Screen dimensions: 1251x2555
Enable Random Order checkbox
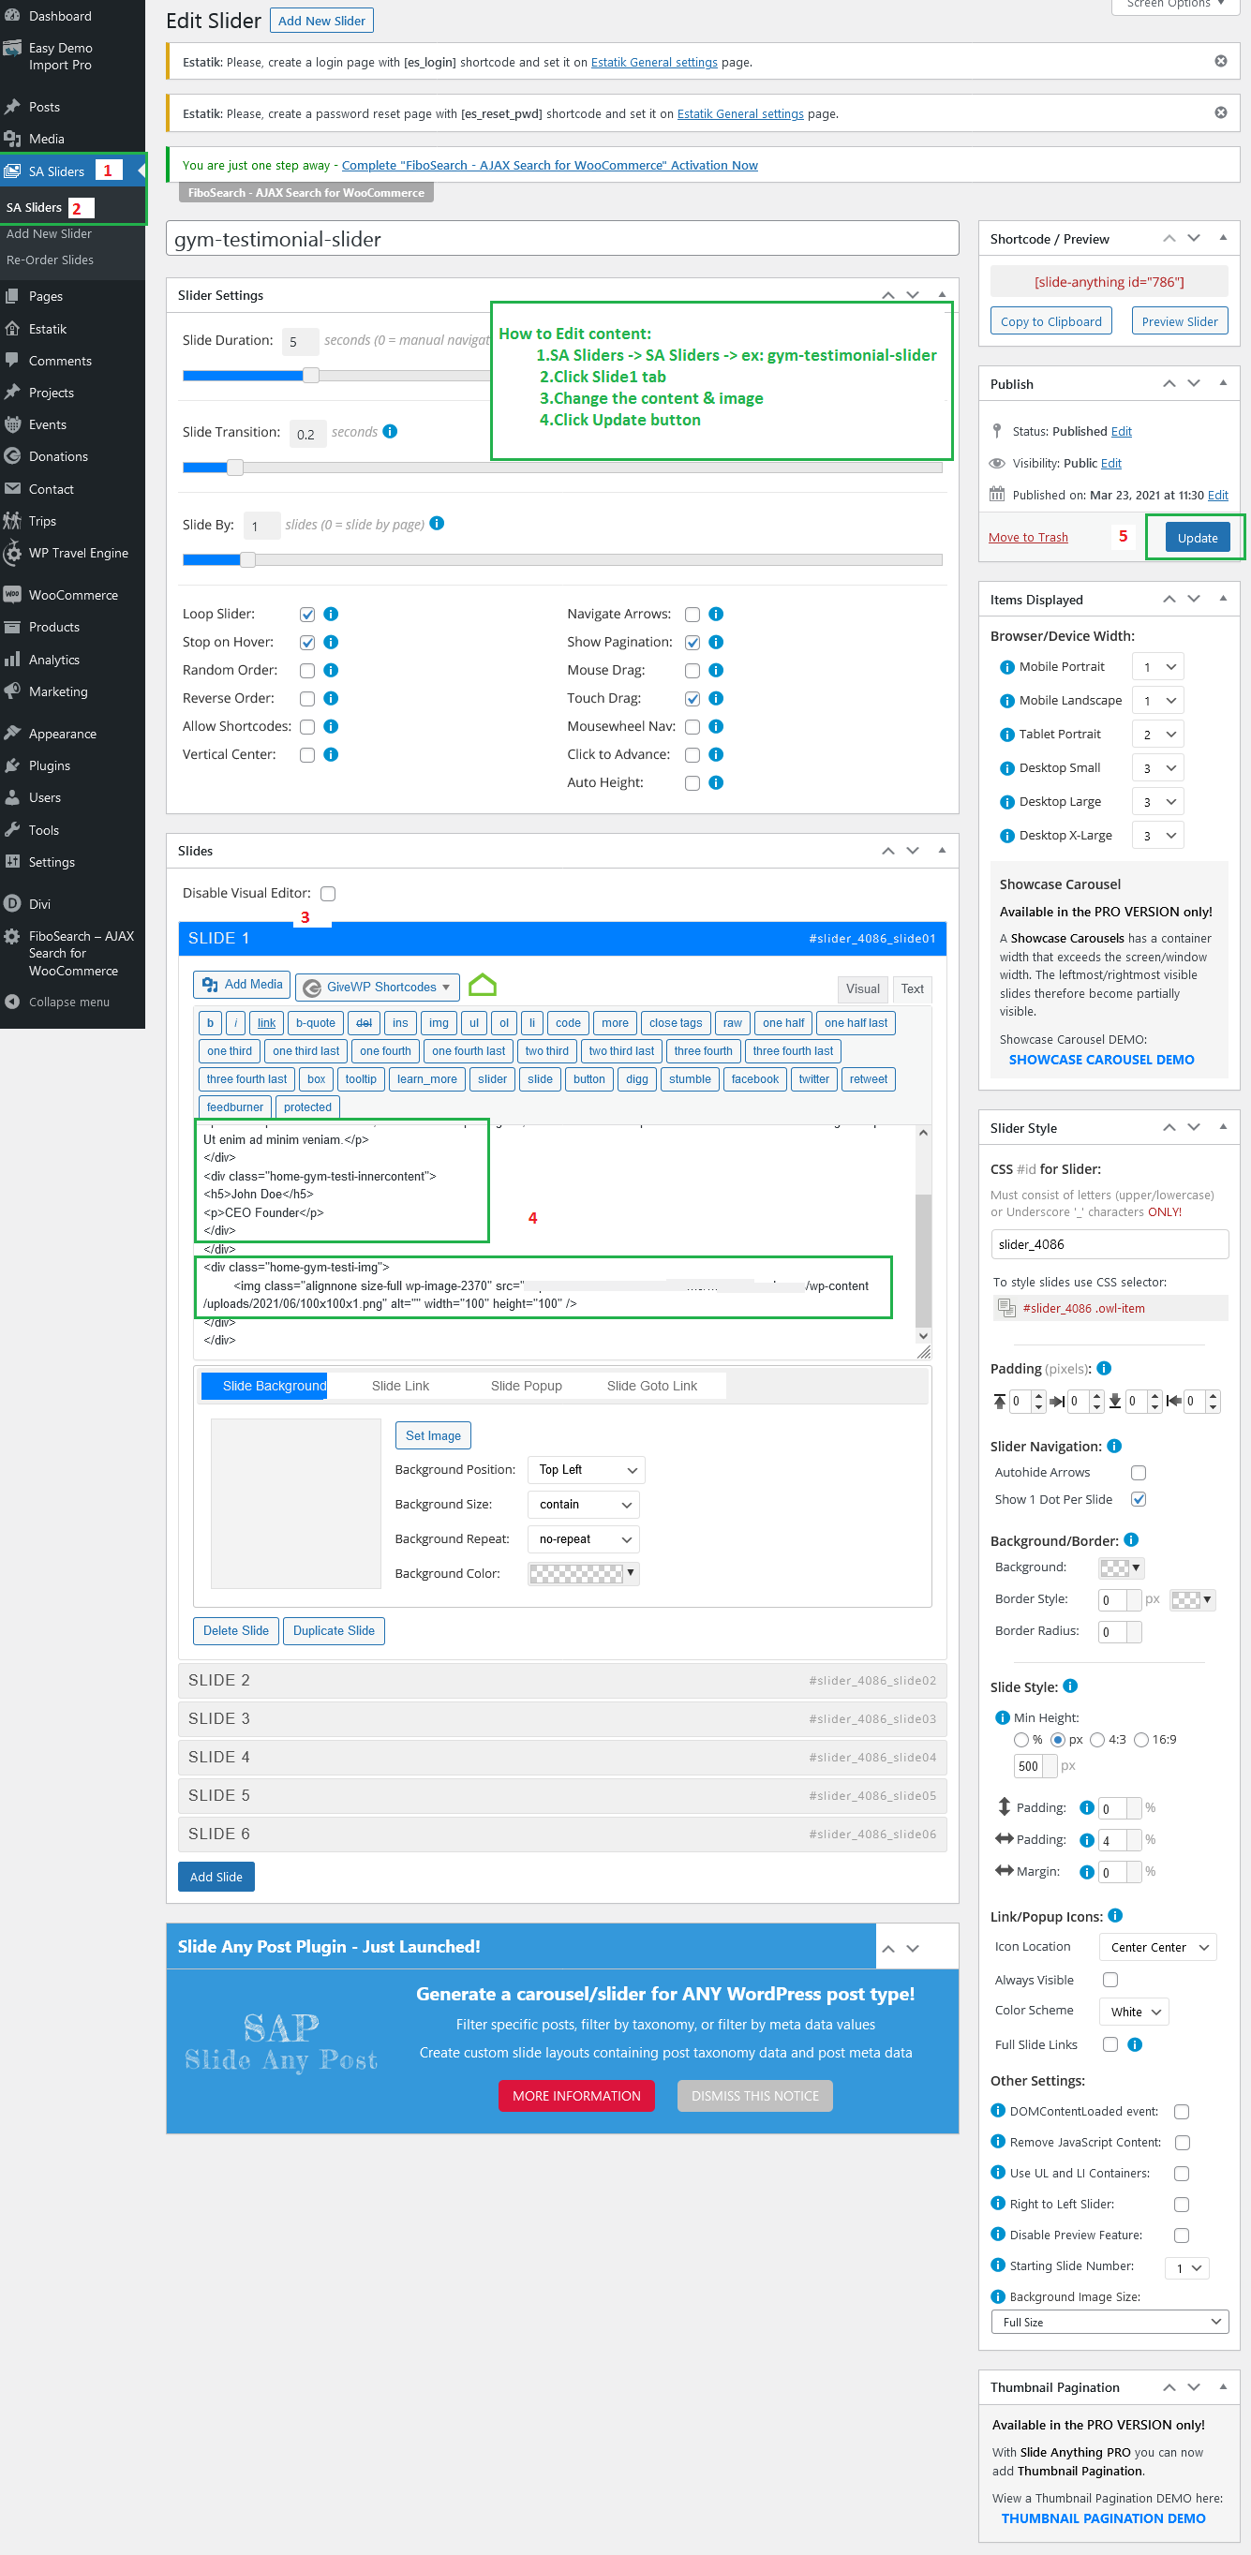pos(307,671)
